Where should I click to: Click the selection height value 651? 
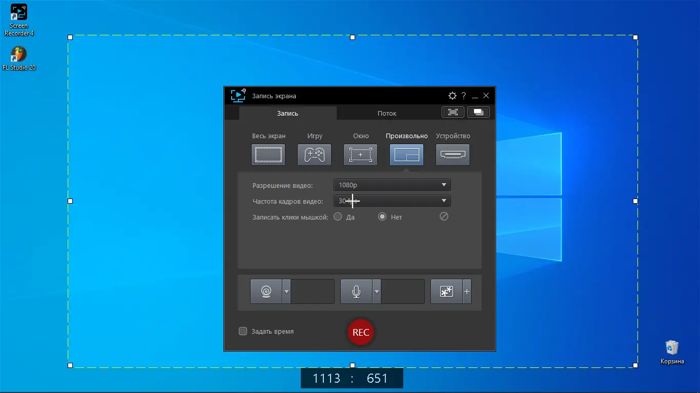(x=378, y=379)
